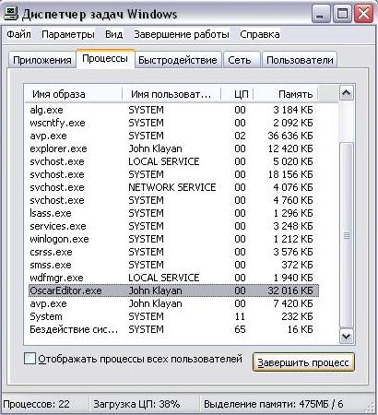Close the Task Manager window
This screenshot has height=415, width=378.
363,14
